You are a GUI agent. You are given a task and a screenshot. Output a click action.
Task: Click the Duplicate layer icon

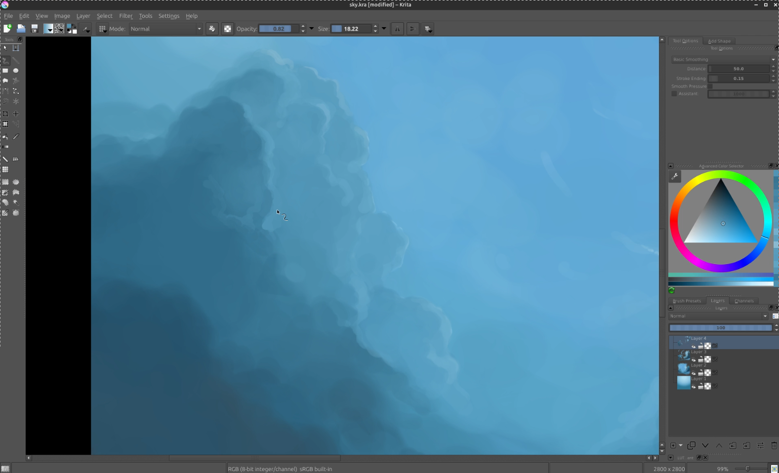pos(692,445)
